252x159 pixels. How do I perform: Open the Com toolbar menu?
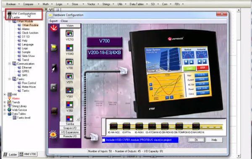pos(166,4)
